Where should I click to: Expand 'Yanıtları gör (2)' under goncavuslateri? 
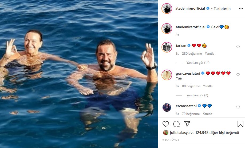click(x=197, y=95)
